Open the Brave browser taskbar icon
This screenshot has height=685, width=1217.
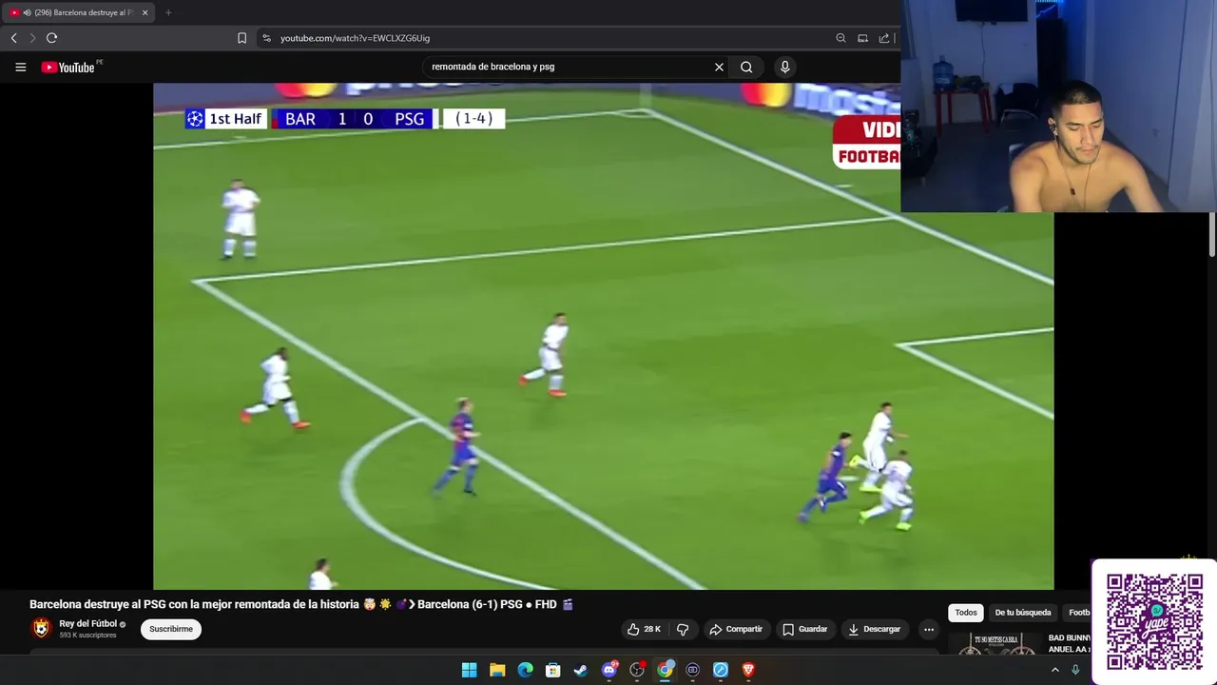coord(748,670)
